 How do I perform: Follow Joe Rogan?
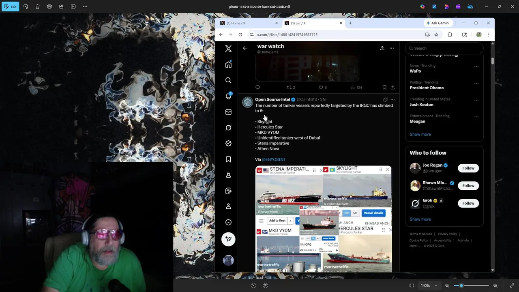tap(468, 168)
